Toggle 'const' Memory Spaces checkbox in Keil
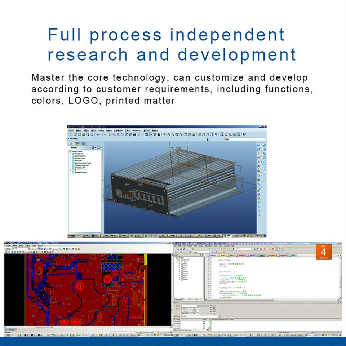 [x=211, y=310]
